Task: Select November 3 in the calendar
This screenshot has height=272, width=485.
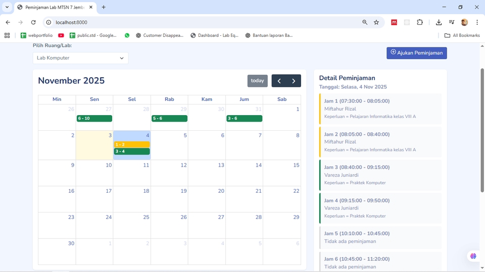Action: coord(94,145)
